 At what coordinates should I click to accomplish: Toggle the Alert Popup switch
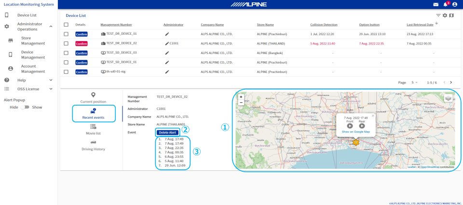tap(25, 107)
